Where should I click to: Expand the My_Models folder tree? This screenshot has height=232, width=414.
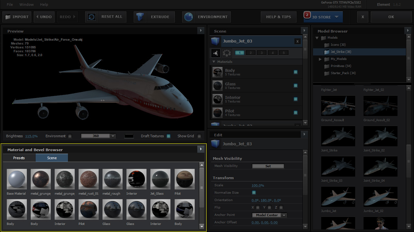[320, 59]
